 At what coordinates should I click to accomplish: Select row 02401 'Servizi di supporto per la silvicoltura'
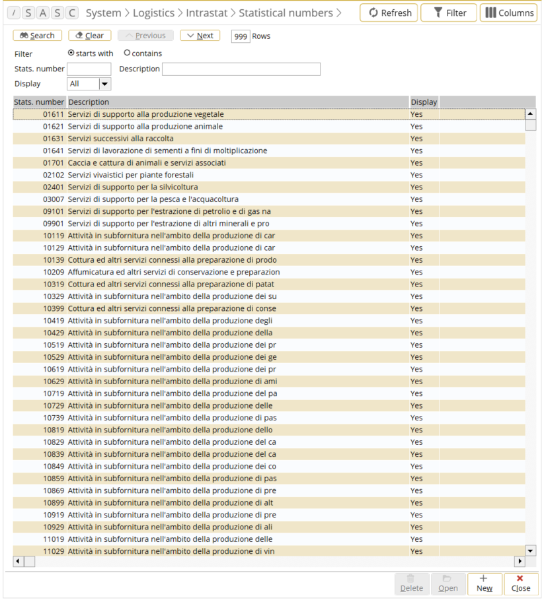pos(269,187)
